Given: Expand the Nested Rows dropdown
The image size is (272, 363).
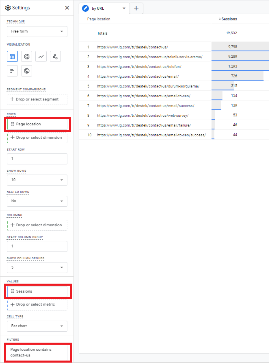Looking at the screenshot, I should coord(37,201).
